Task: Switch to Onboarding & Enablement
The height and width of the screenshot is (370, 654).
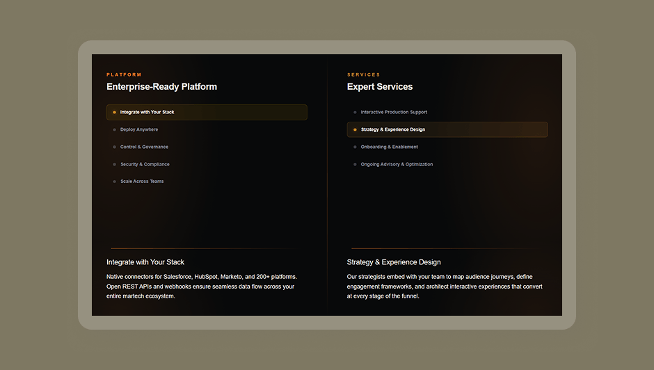Action: 447,147
